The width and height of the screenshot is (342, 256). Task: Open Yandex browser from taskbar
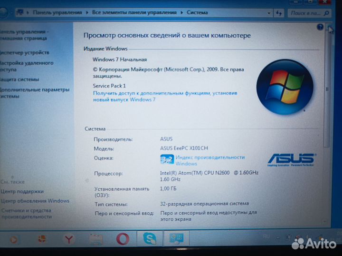(x=69, y=239)
